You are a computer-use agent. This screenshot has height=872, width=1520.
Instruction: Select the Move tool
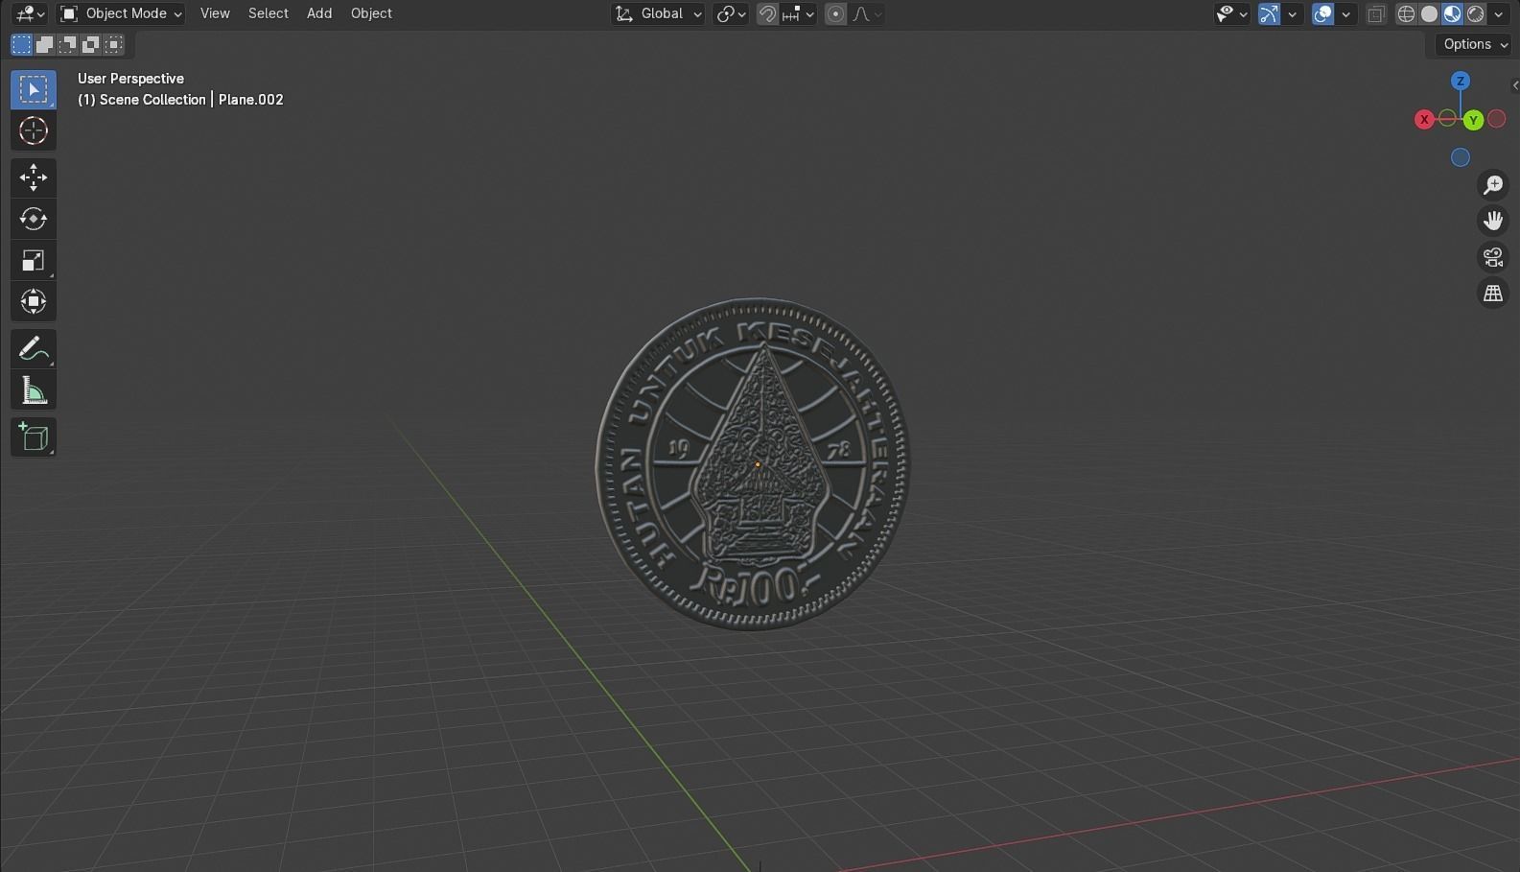[34, 177]
